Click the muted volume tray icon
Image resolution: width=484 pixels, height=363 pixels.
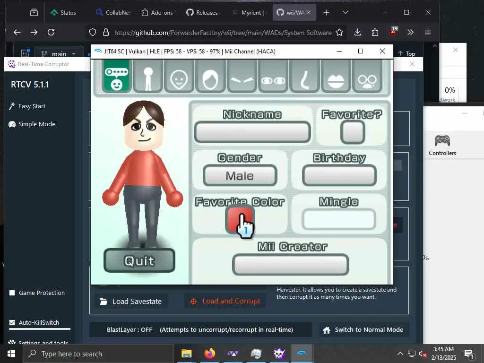coord(423,354)
